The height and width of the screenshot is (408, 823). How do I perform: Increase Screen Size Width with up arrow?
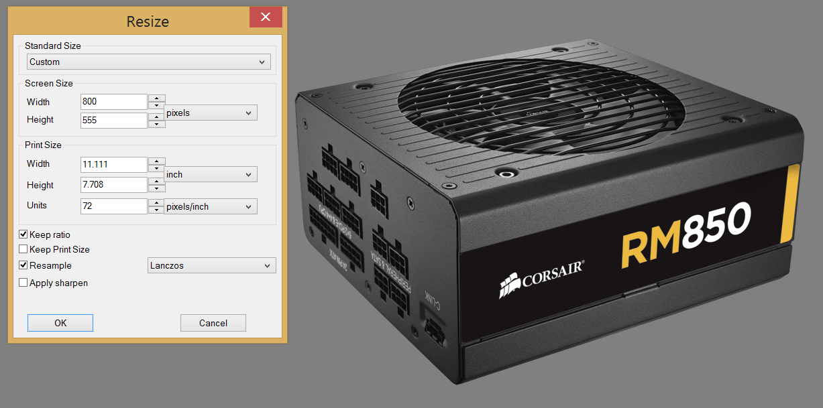156,98
